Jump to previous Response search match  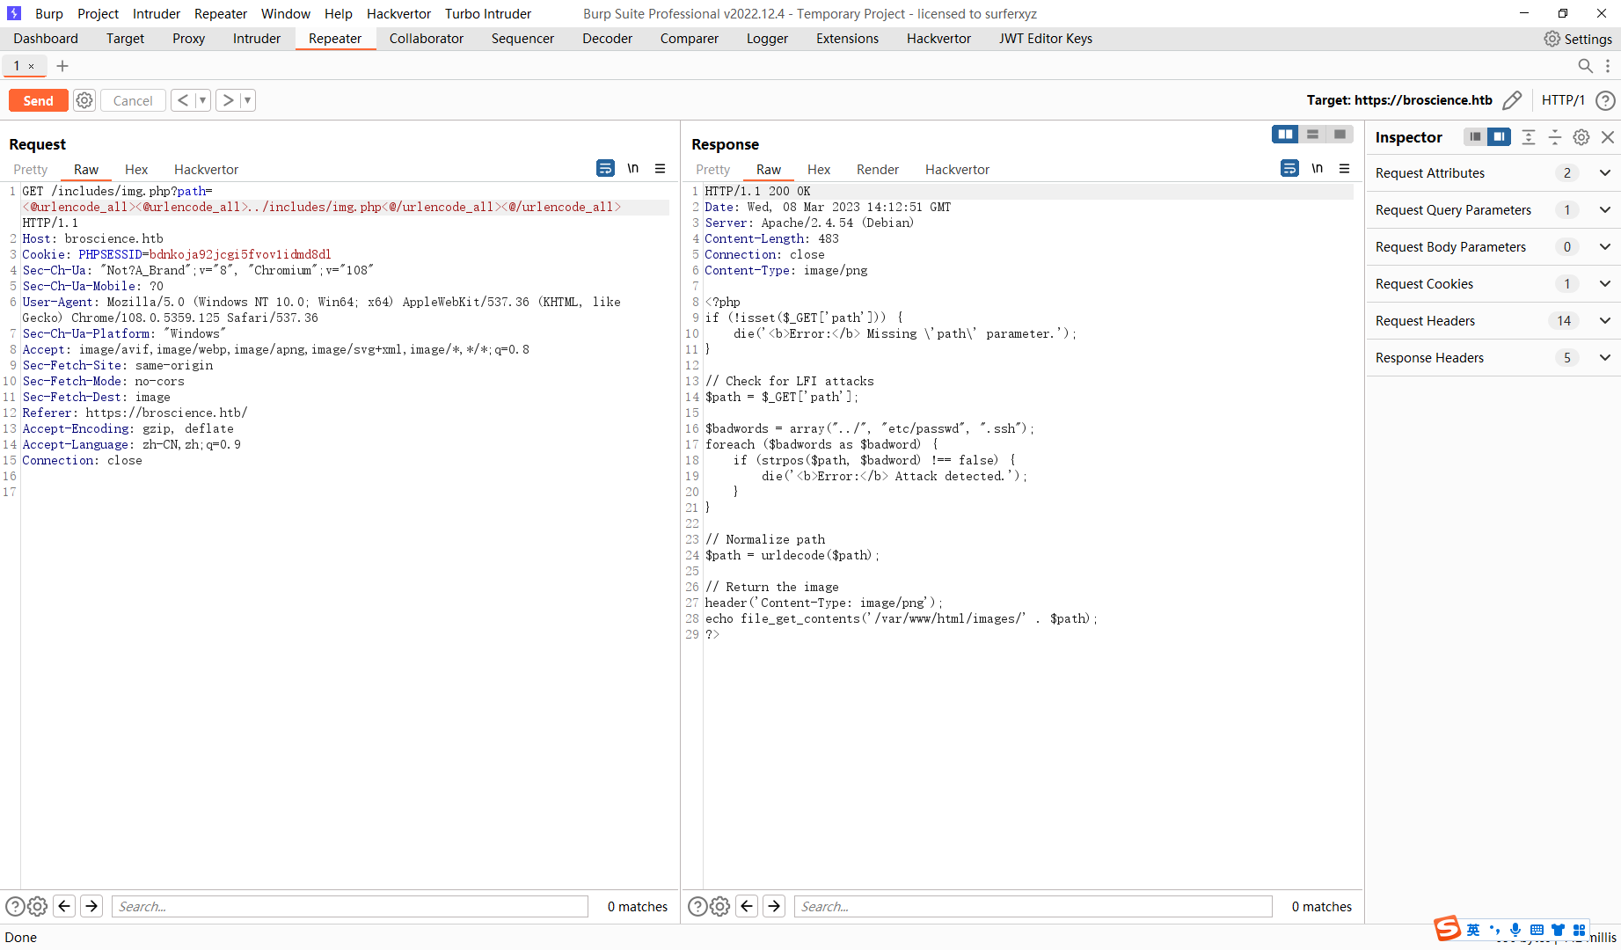pos(747,906)
